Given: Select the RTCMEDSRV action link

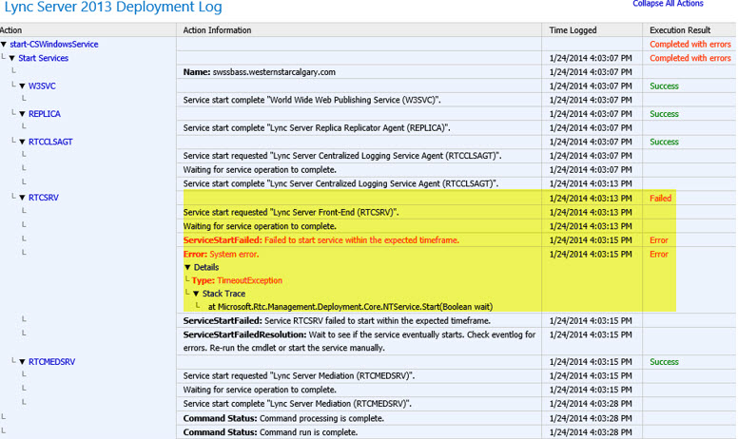Looking at the screenshot, I should tap(51, 362).
